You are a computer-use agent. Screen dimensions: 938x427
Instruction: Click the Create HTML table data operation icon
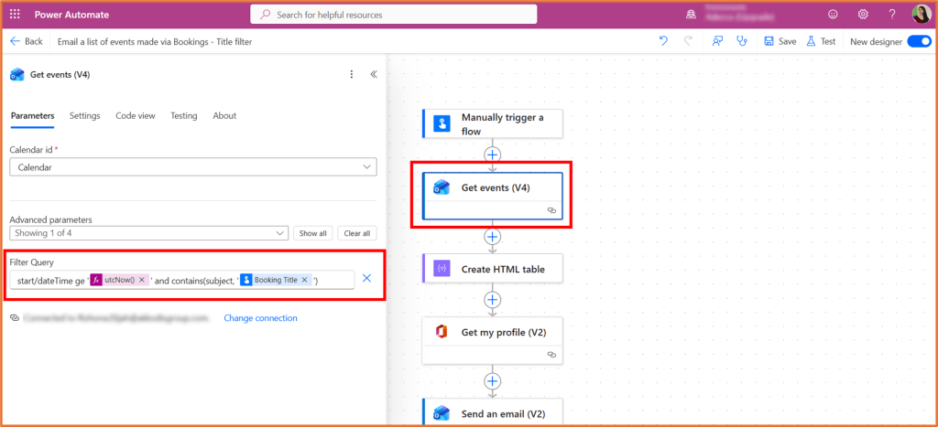click(442, 269)
